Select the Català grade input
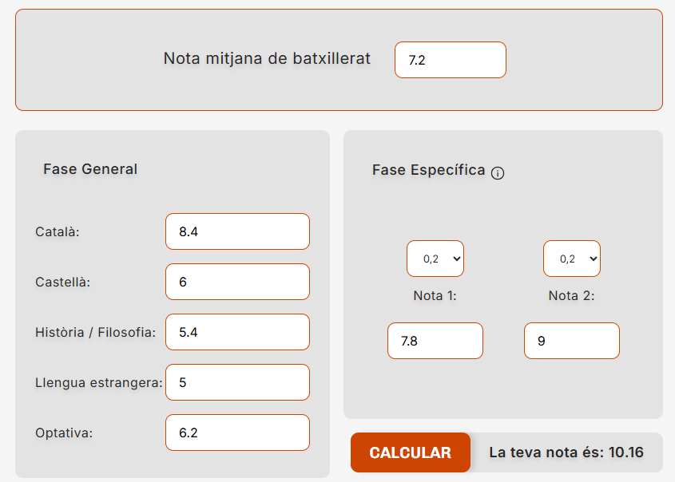 pyautogui.click(x=237, y=231)
